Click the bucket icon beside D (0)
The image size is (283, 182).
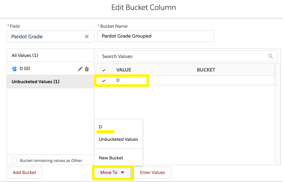click(14, 69)
